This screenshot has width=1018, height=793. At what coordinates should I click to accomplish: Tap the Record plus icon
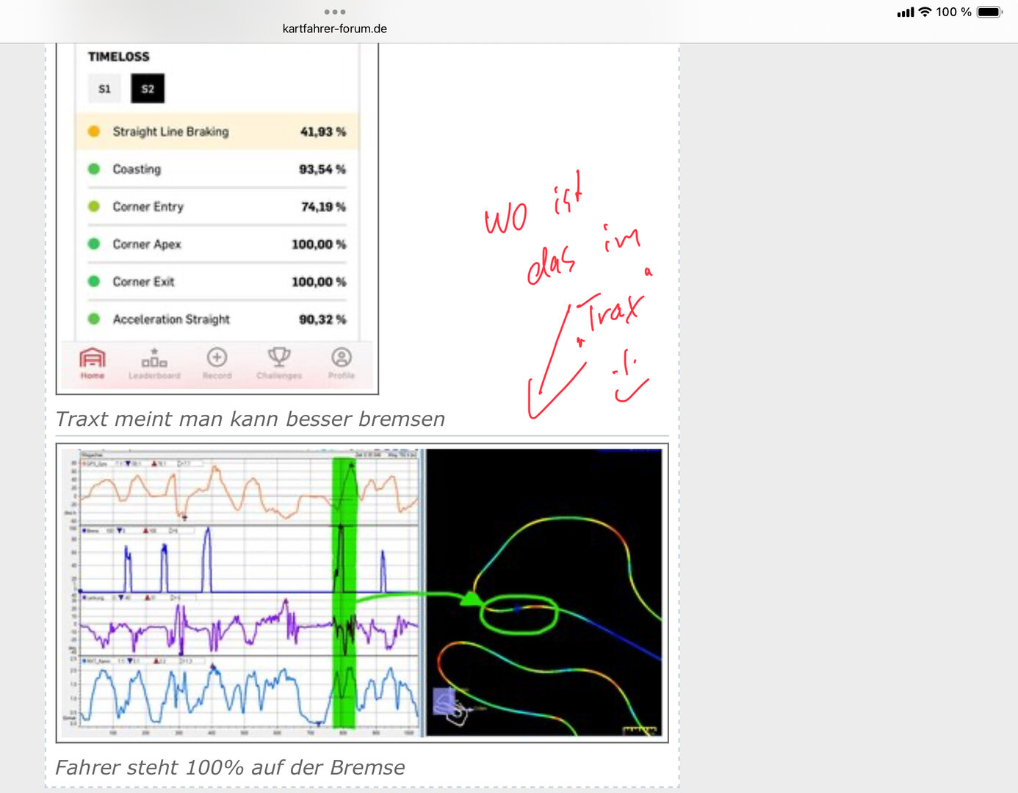217,363
